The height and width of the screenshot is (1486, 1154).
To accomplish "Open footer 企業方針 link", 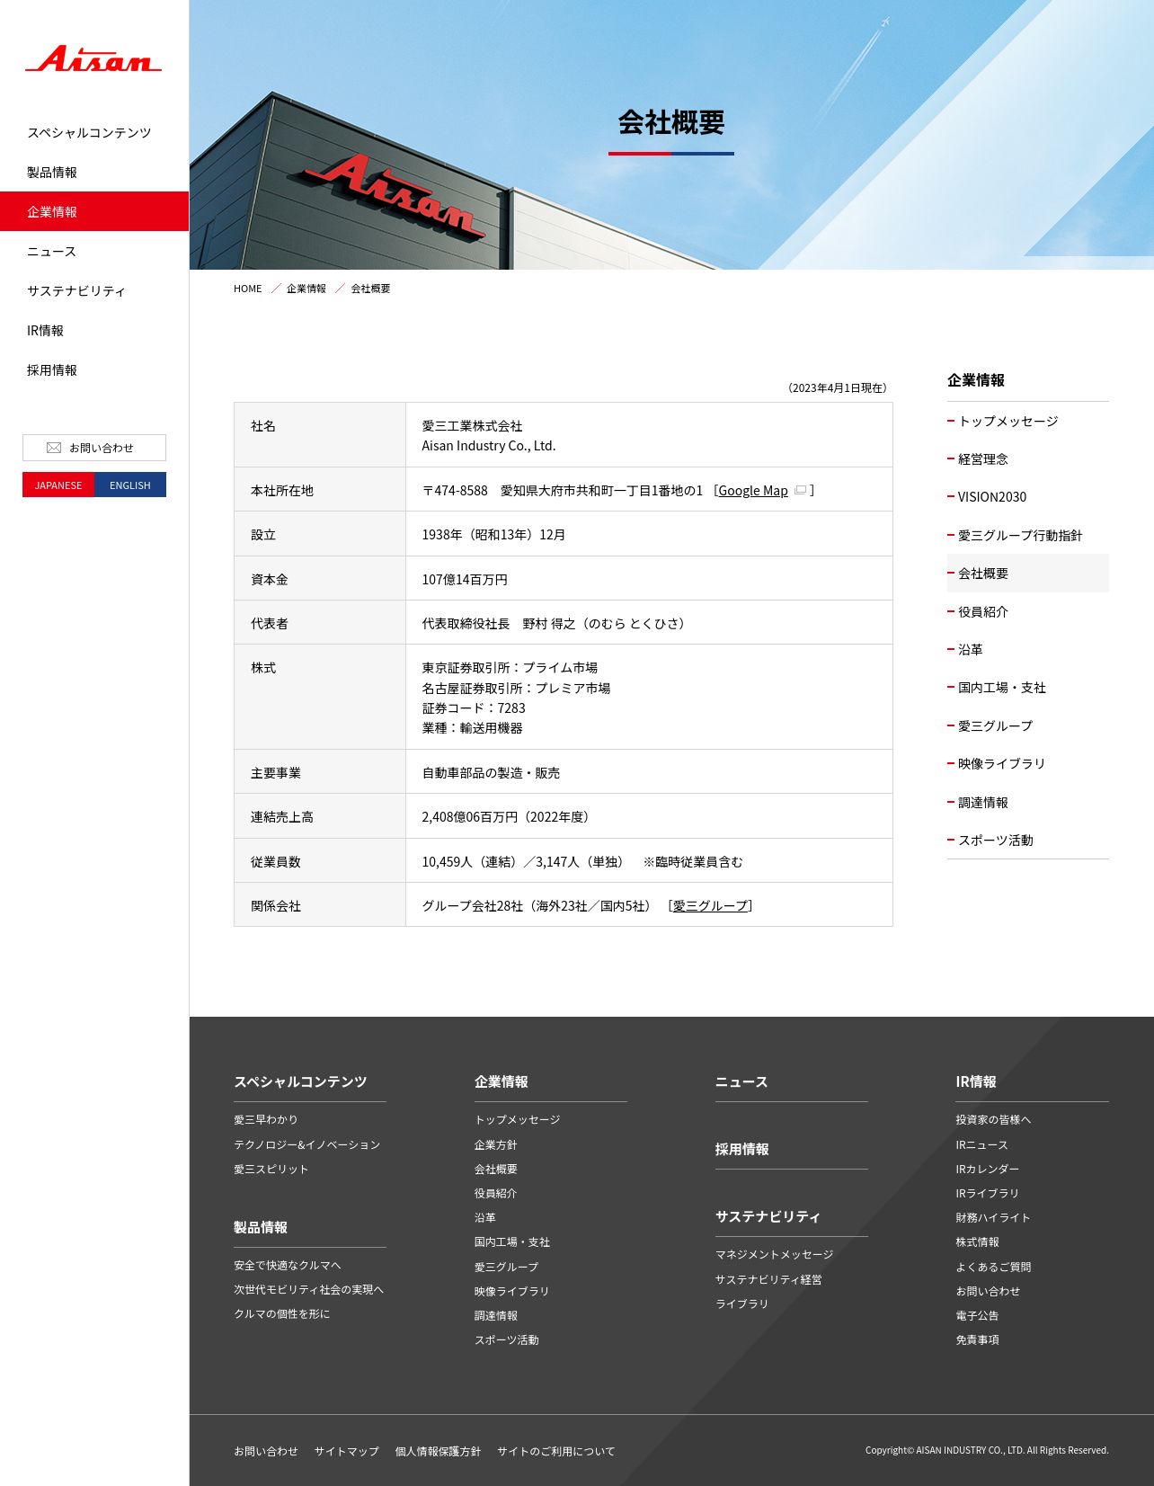I will pyautogui.click(x=496, y=1145).
